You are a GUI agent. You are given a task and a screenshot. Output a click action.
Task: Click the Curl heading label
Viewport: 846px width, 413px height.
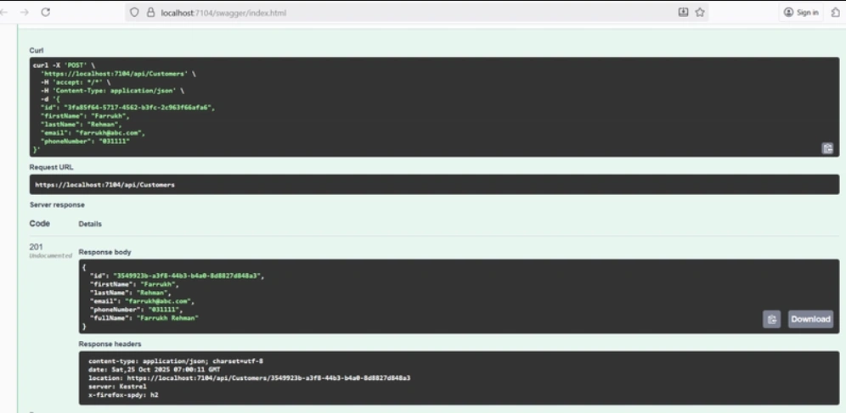tap(37, 50)
